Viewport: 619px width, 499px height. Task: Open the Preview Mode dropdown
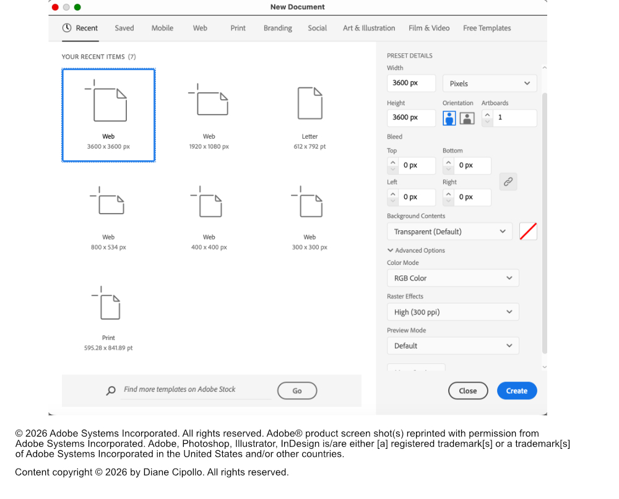(453, 346)
